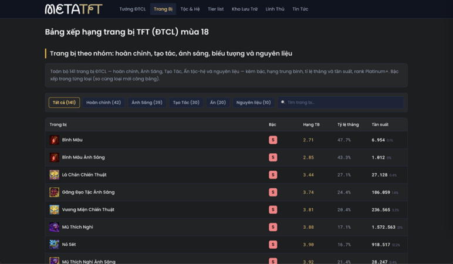Click the Nỏ Sét item icon
Viewport: 453px width, 264px height.
55,245
